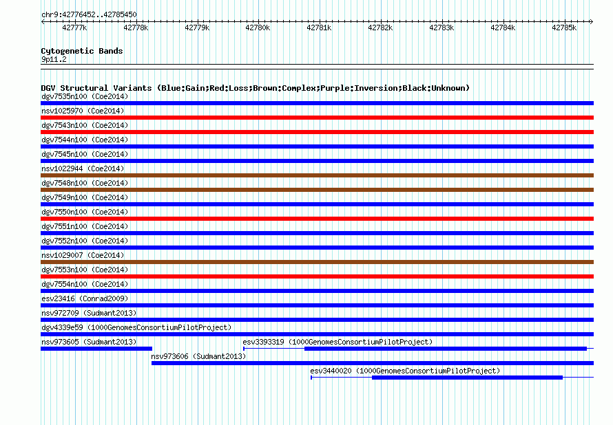Click the nsv973605 (Sudmant2013) short blue bar
613x425 pixels.
(96, 349)
